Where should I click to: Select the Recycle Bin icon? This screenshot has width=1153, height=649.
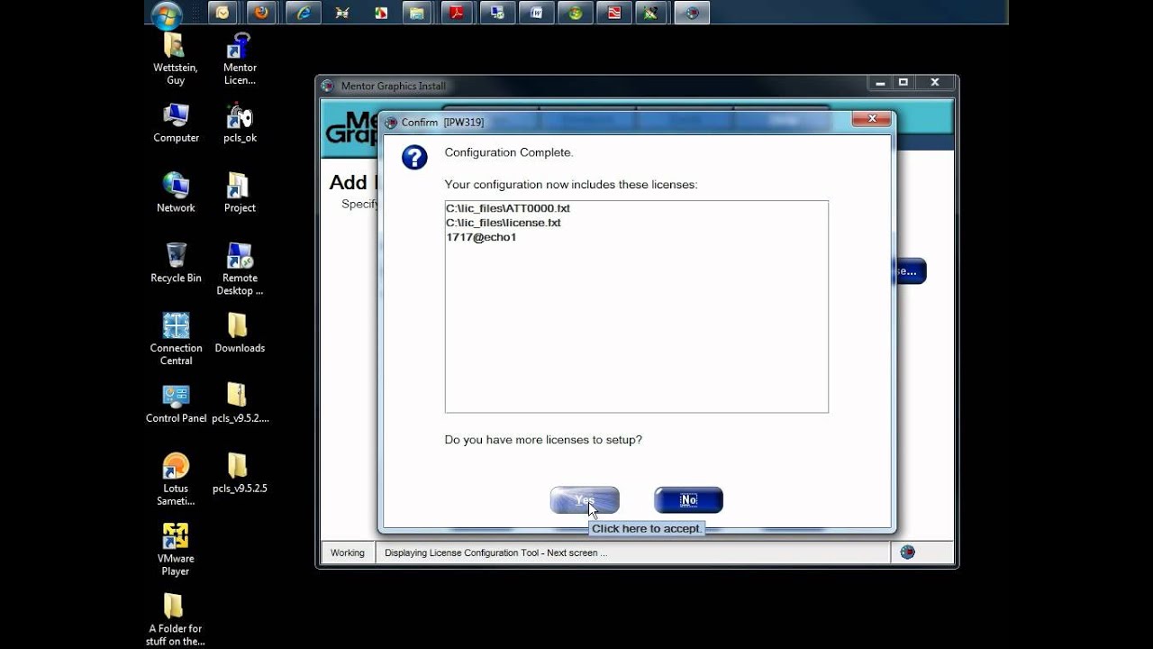point(176,263)
